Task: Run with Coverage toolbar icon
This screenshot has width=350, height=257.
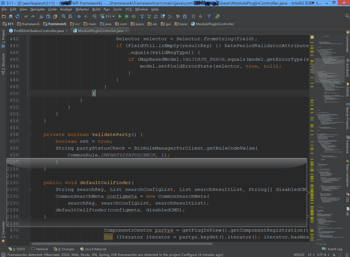Action: (x=134, y=17)
